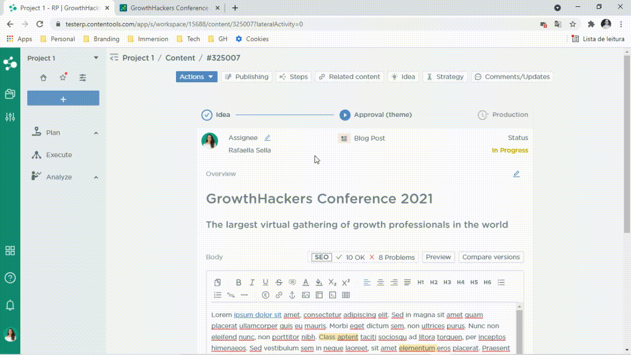Apply H3 heading style
The width and height of the screenshot is (631, 355).
(447, 283)
